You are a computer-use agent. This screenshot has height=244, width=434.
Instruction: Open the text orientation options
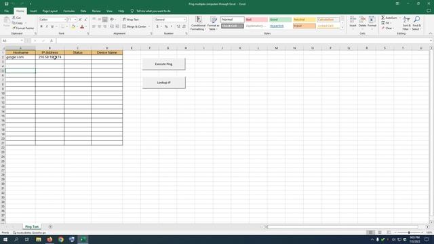[x=112, y=20]
